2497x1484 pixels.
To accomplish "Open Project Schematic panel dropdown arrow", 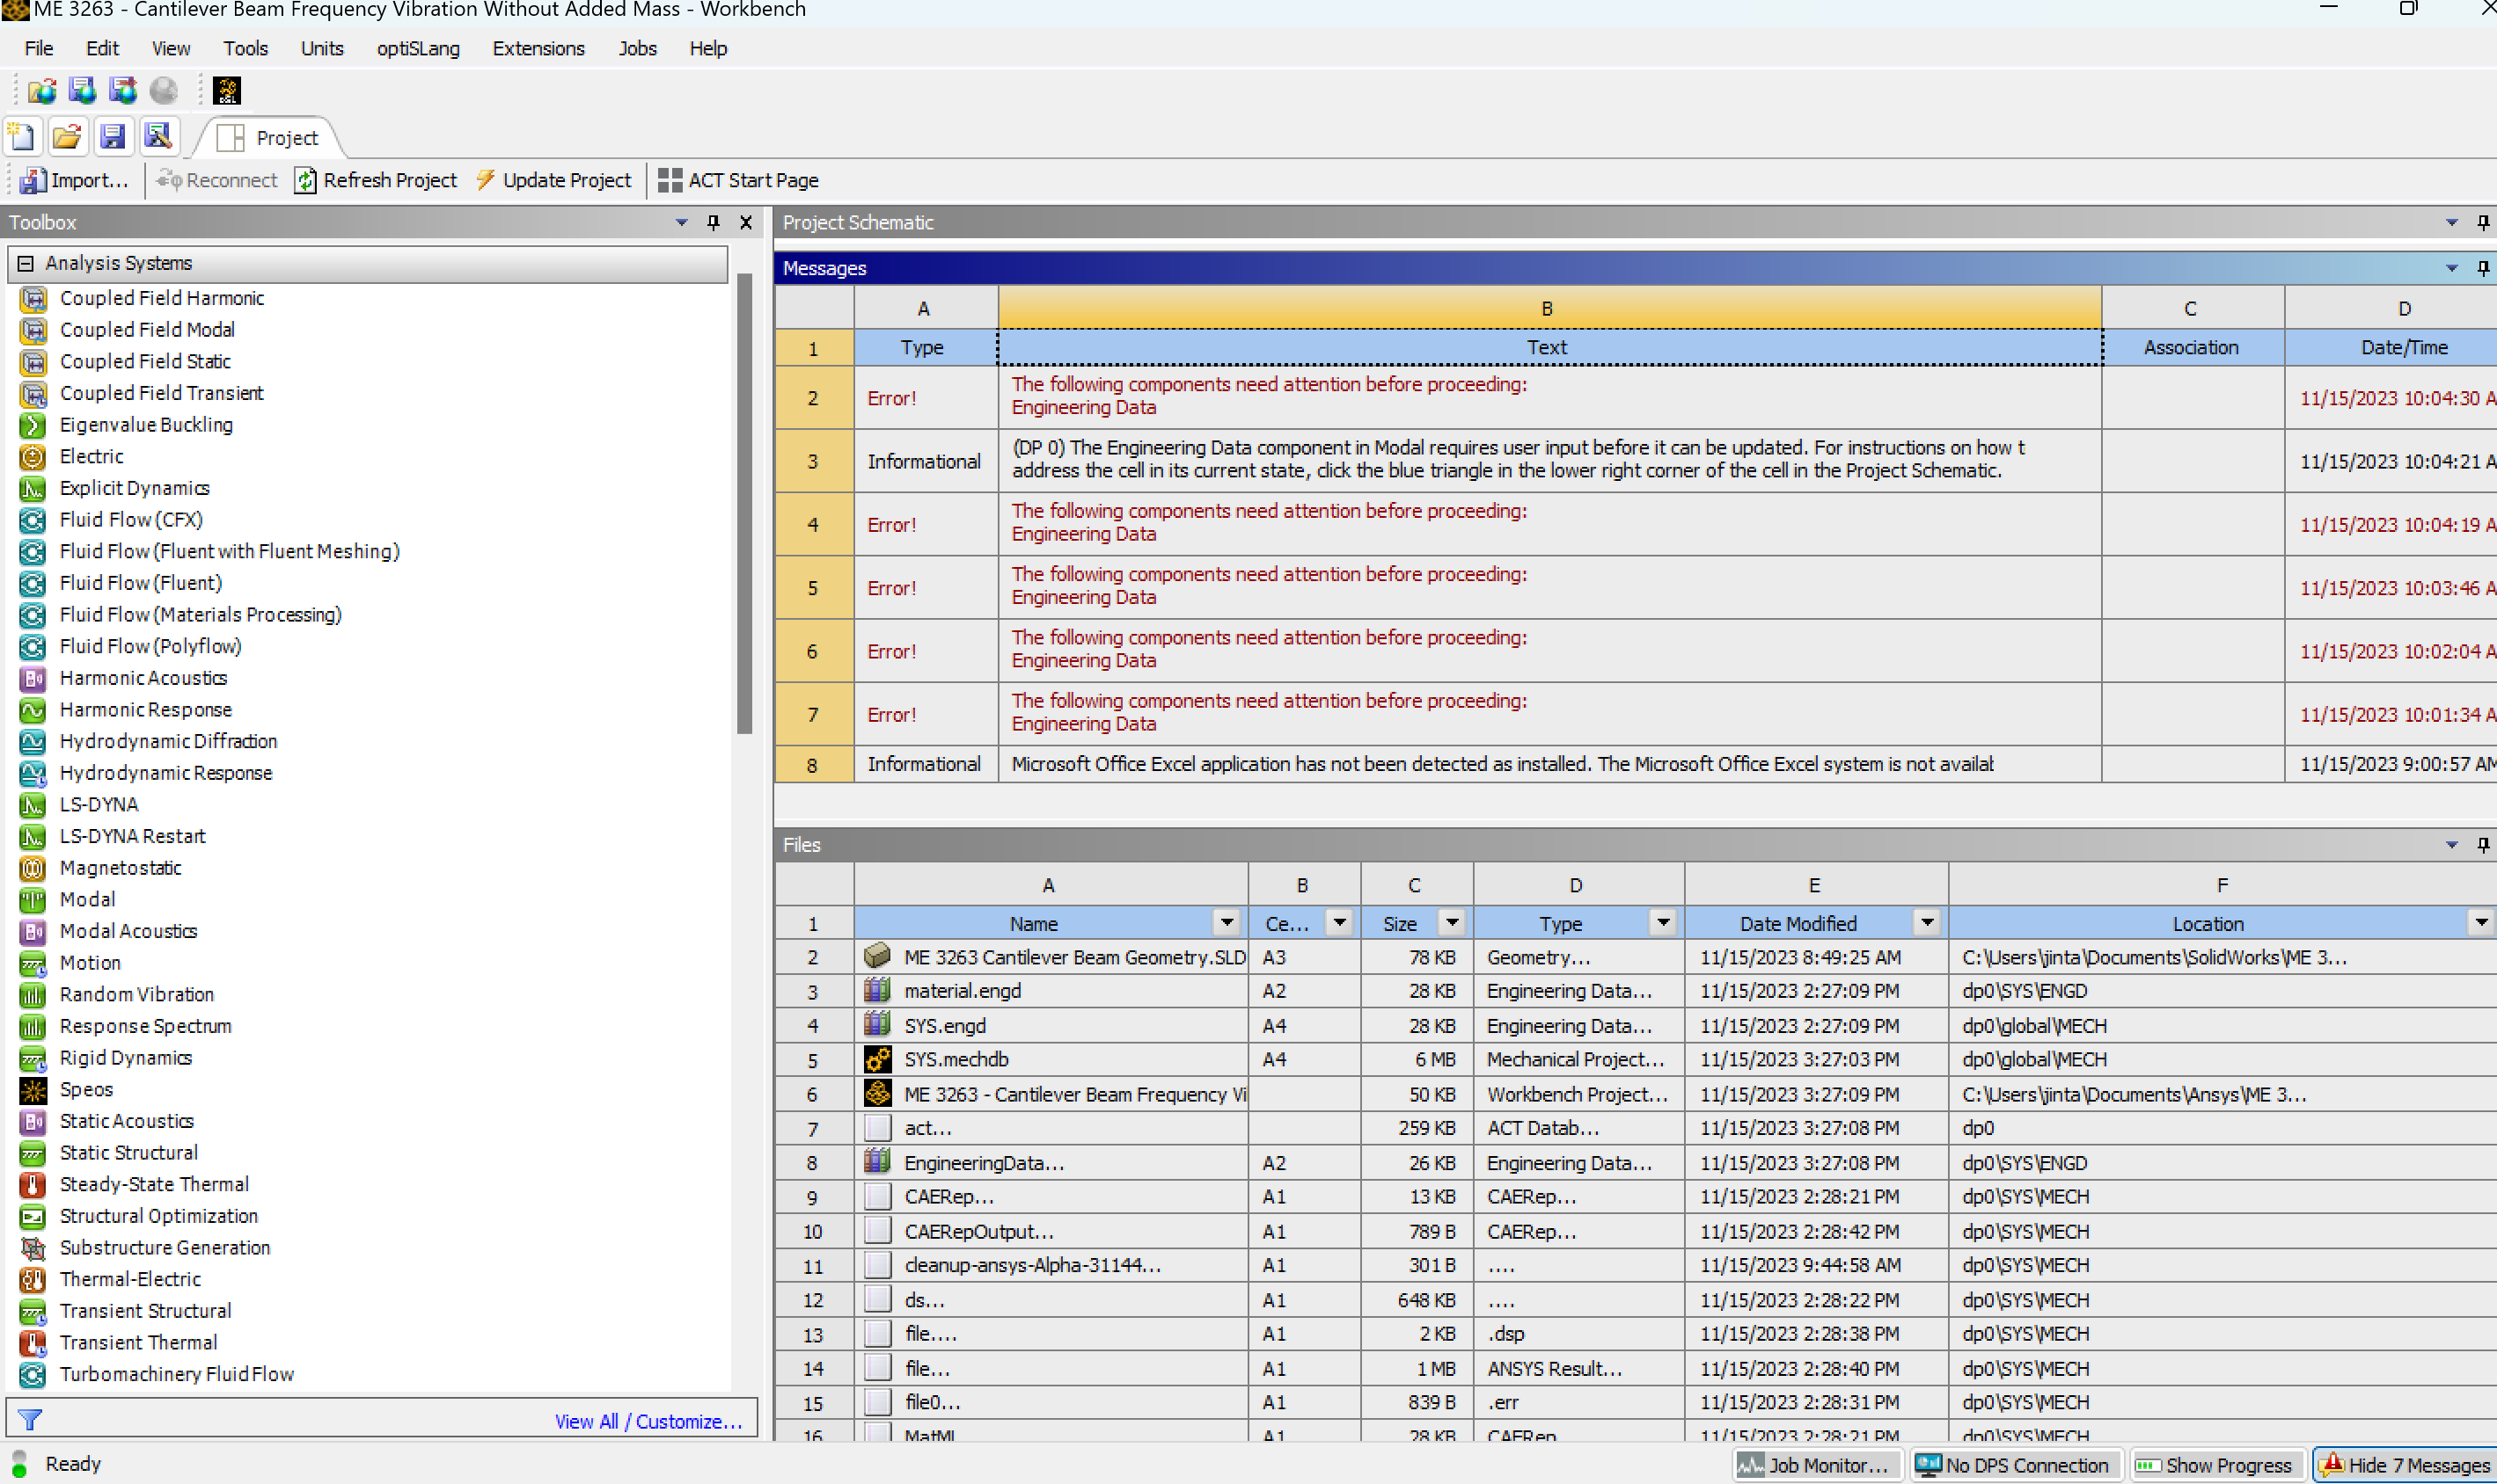I will pos(2452,222).
